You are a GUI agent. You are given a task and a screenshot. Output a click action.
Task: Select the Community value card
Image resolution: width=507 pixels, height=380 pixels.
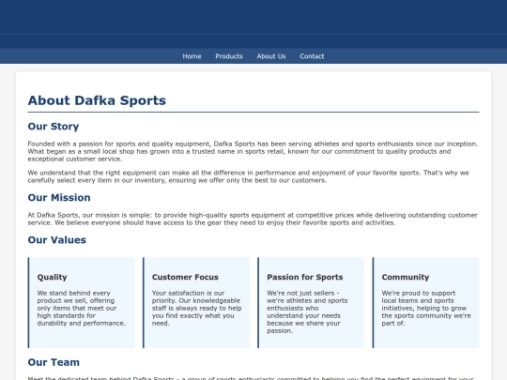(x=425, y=303)
